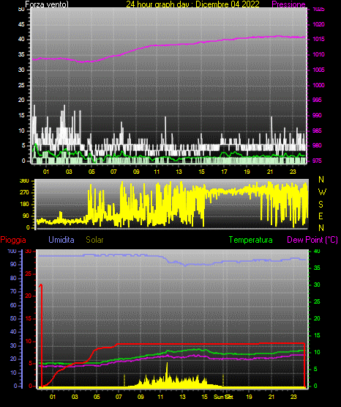Click the blue humidity axis value "70"
This screenshot has width=341, height=407.
13,291
